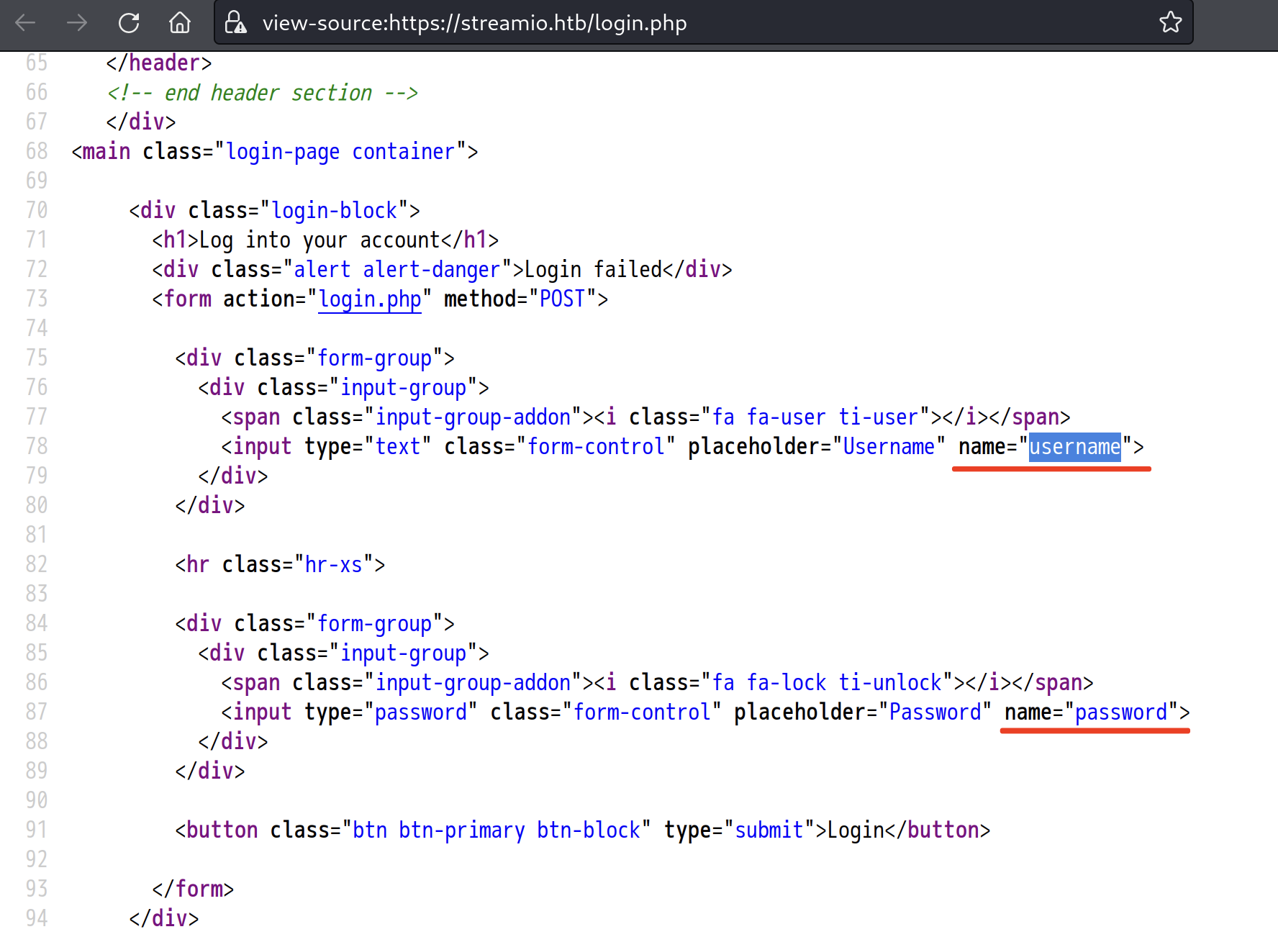Click the browser Forward arrow
Viewport: 1278px width, 937px height.
coord(77,23)
